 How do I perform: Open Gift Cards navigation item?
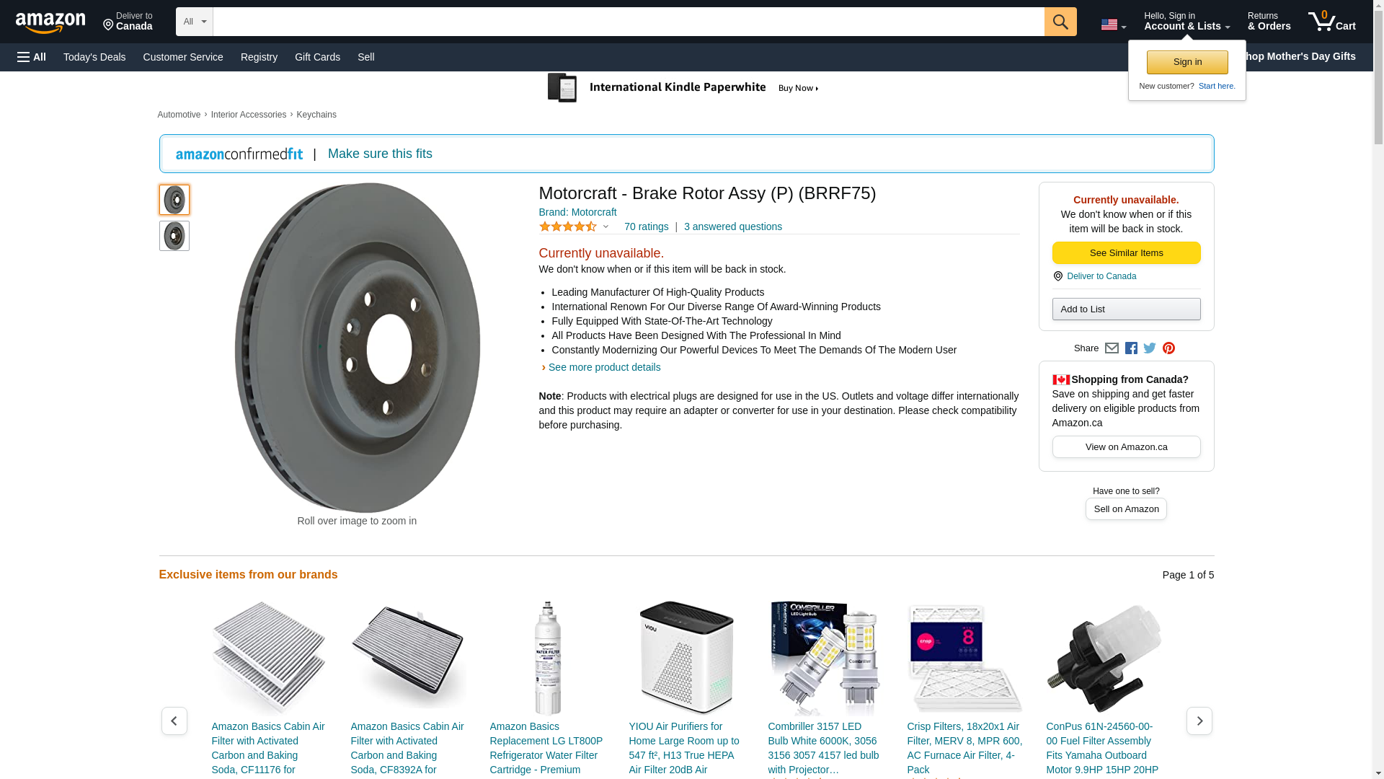pyautogui.click(x=317, y=57)
